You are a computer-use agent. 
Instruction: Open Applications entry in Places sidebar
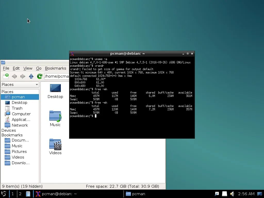click(x=20, y=120)
